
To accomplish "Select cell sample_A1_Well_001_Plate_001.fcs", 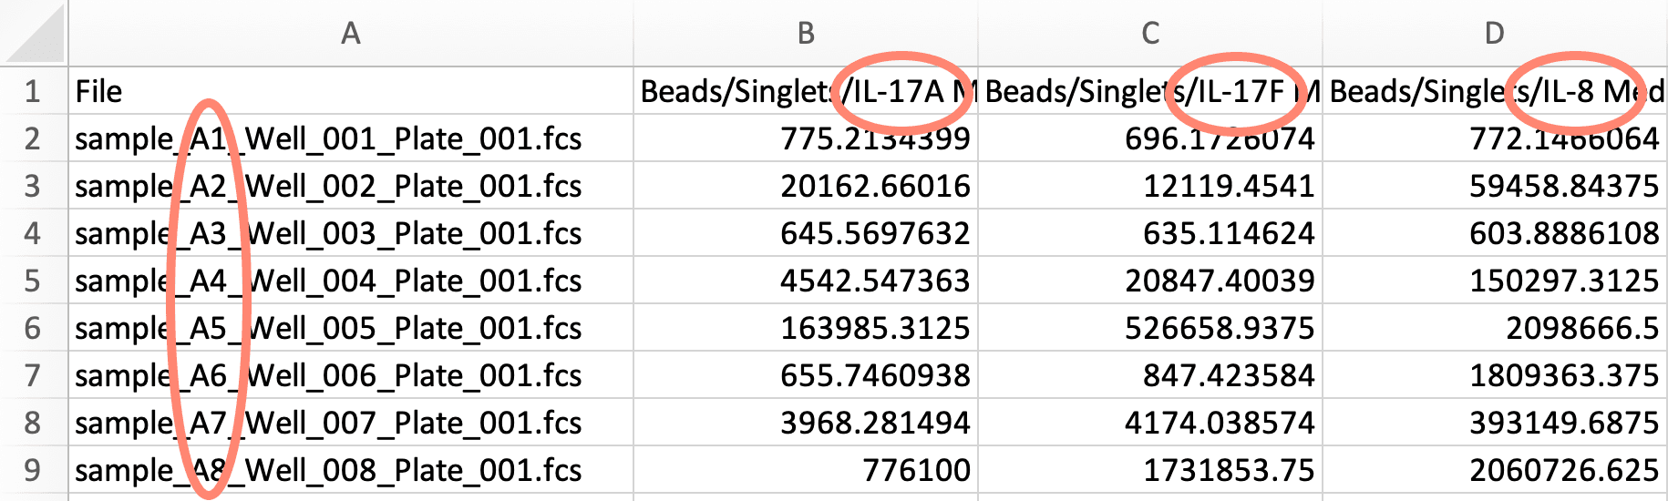I will pos(351,138).
